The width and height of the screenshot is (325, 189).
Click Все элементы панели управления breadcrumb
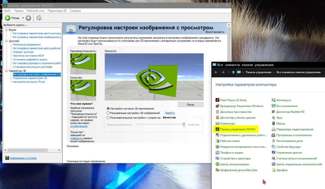[x=298, y=72]
